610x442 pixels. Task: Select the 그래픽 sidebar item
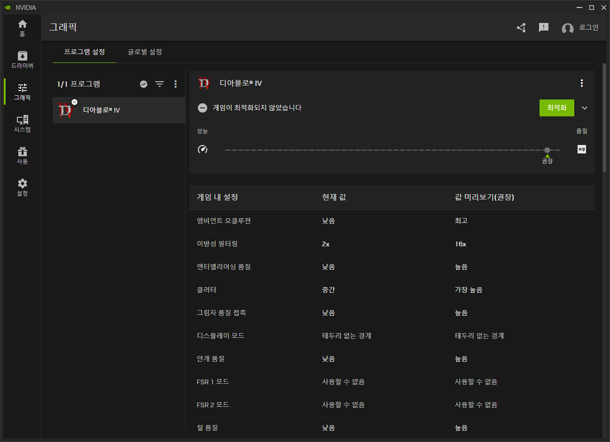pyautogui.click(x=22, y=92)
